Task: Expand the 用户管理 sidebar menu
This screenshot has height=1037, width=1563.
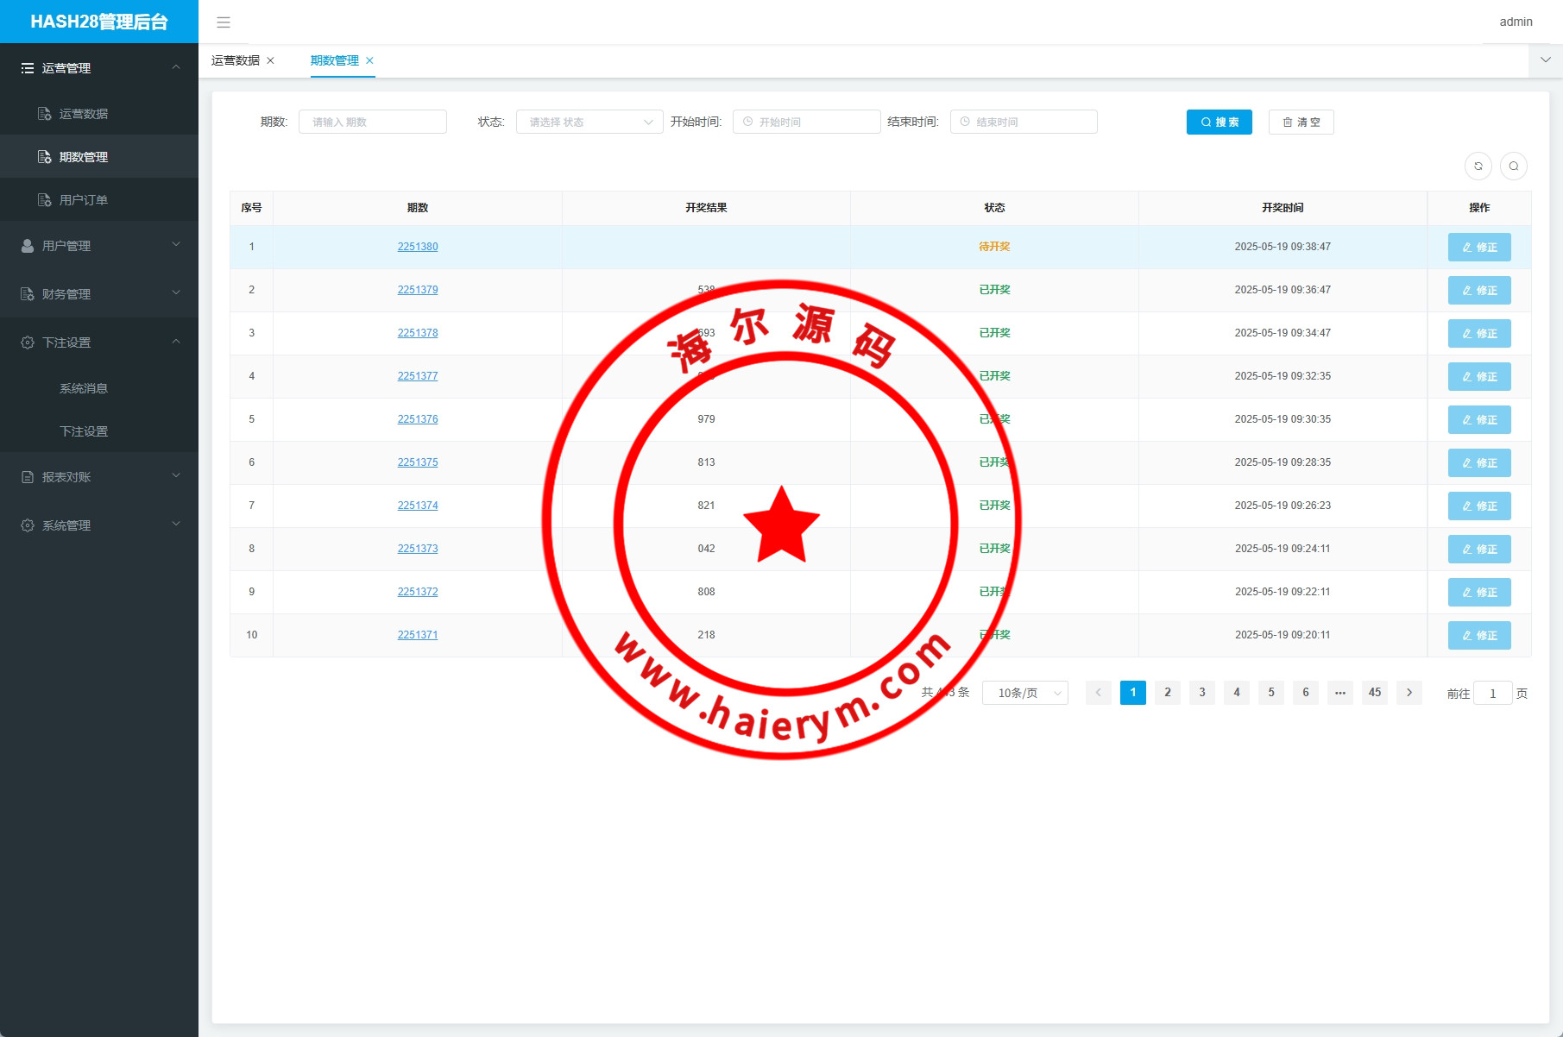Action: point(99,246)
